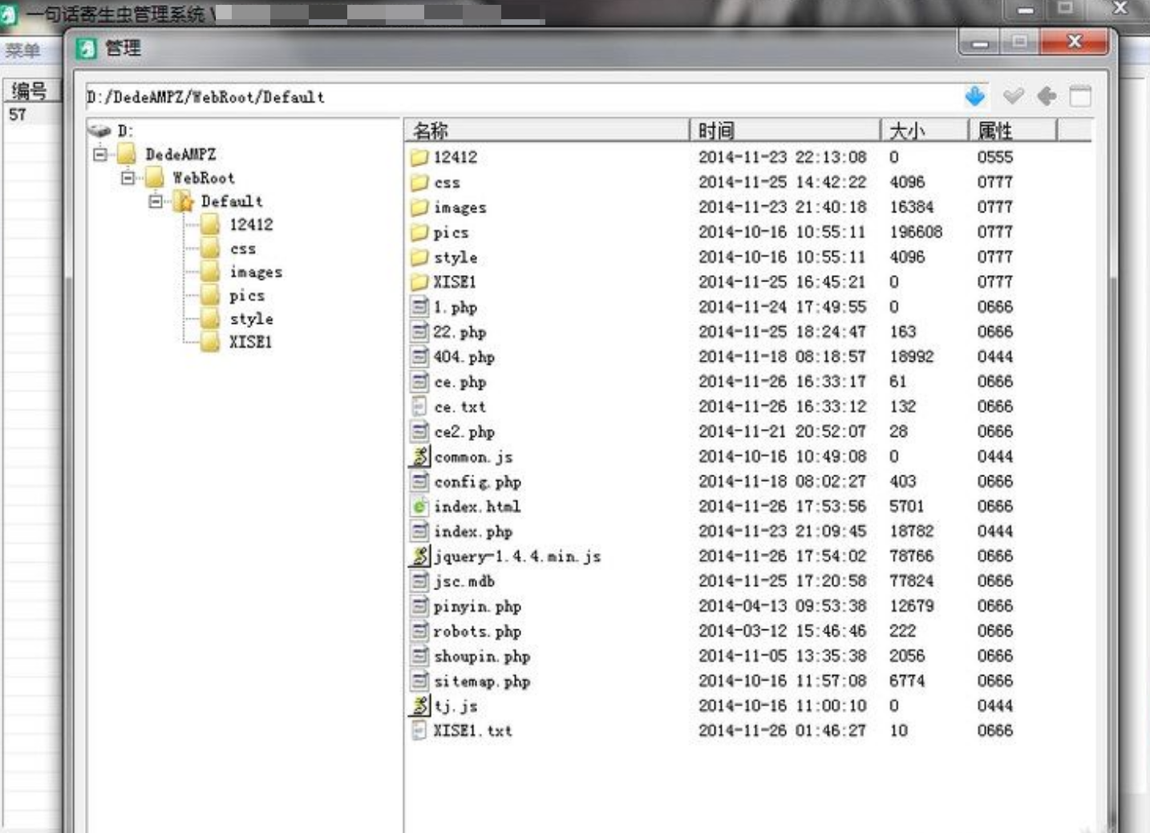Image resolution: width=1150 pixels, height=833 pixels.
Task: Open the 菜单 menu in the main window
Action: pyautogui.click(x=22, y=51)
